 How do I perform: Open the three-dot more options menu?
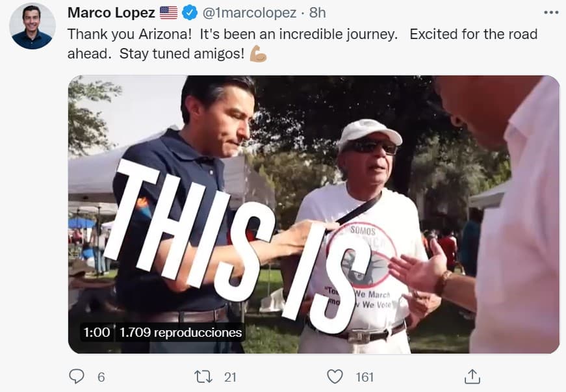click(551, 12)
